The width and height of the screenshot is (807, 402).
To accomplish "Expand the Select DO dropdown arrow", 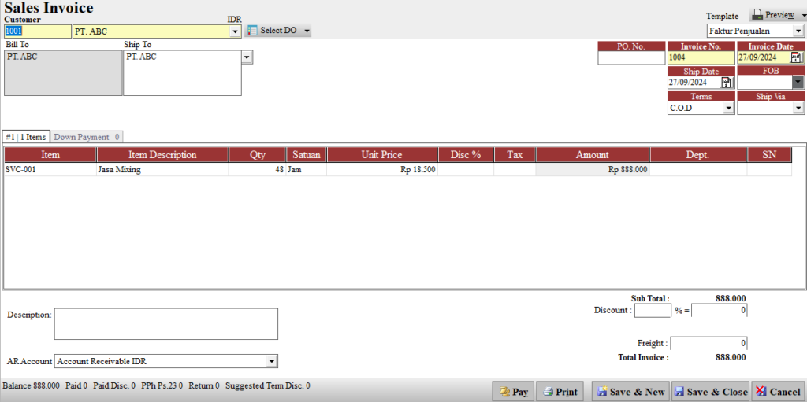I will click(307, 31).
